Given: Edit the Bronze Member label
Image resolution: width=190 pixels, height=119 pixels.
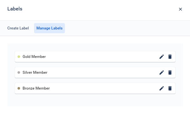Looking at the screenshot, I should click(x=162, y=88).
